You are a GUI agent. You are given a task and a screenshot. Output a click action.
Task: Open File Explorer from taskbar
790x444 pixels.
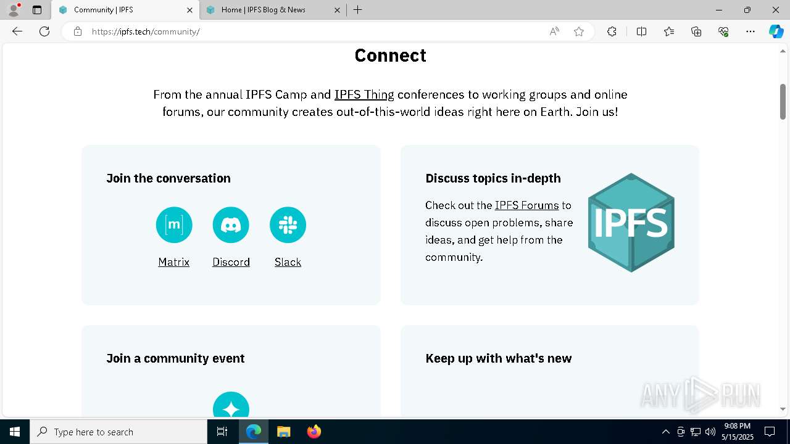(x=283, y=432)
